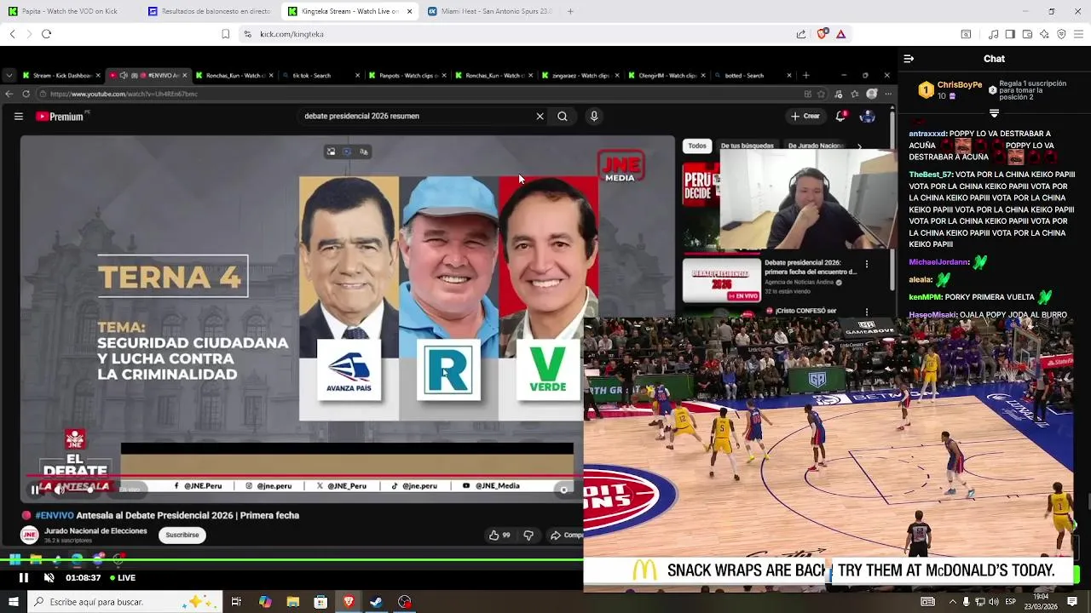This screenshot has width=1091, height=613.
Task: Open new tab in inner Edge browser
Action: [x=806, y=75]
